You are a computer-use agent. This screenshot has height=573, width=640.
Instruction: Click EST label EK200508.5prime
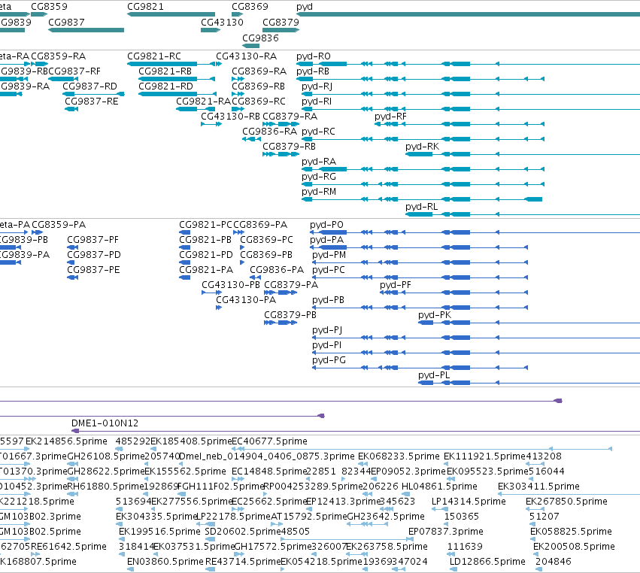coord(574,547)
